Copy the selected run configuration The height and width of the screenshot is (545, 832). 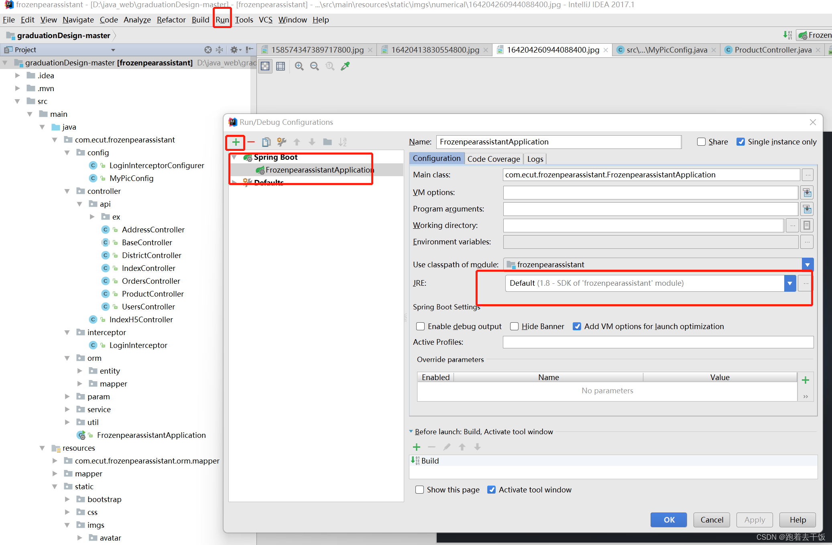(x=266, y=142)
